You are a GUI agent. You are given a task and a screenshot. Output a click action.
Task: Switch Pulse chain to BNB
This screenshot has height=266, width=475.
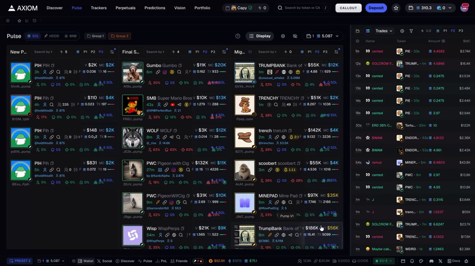tap(70, 36)
